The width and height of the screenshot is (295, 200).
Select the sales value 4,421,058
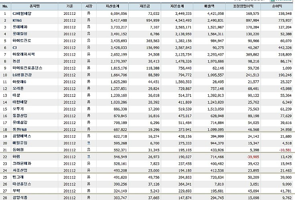point(216,14)
